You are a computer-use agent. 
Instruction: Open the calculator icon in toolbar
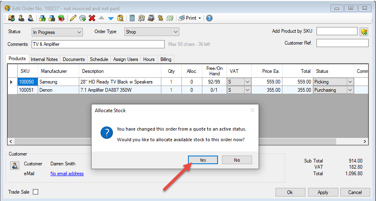tap(132, 18)
